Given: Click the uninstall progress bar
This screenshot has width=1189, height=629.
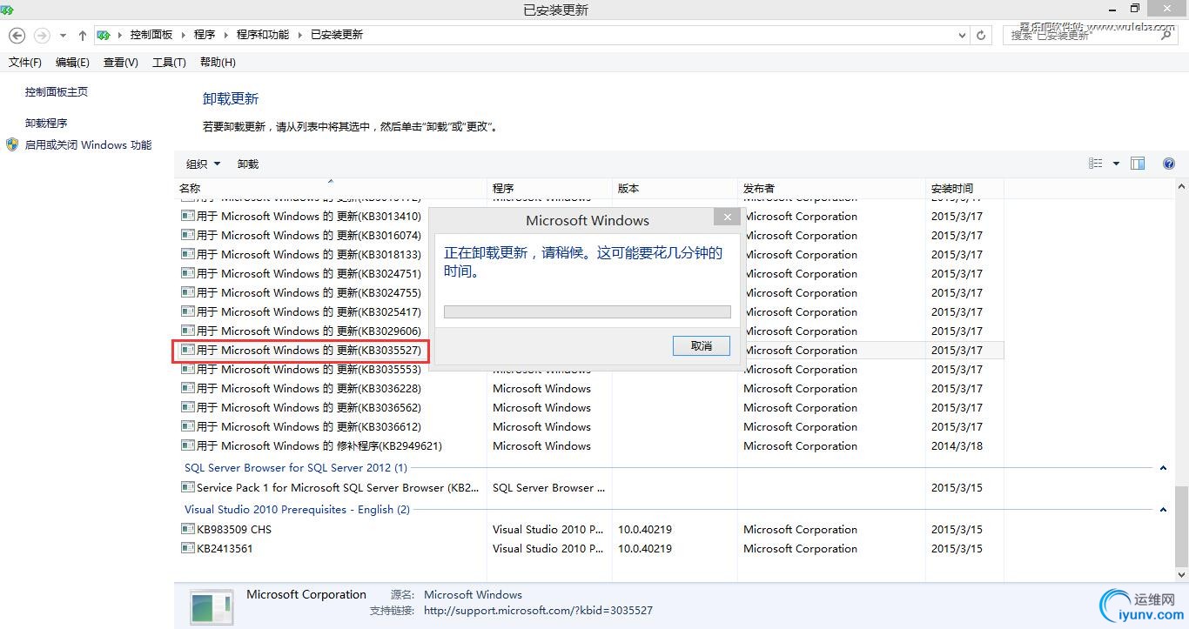Looking at the screenshot, I should coord(588,311).
